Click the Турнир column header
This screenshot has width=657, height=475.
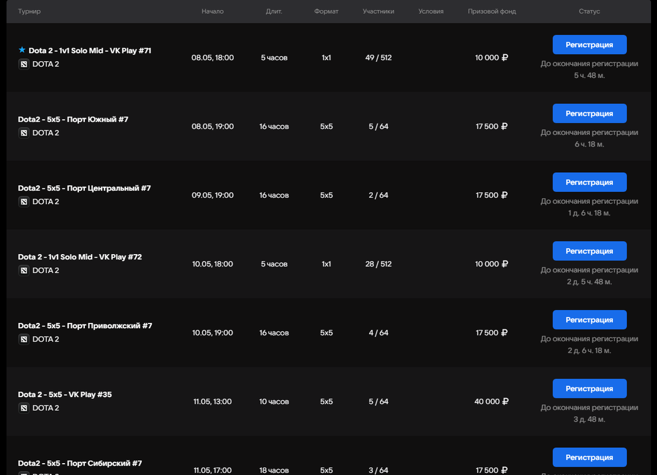click(29, 11)
